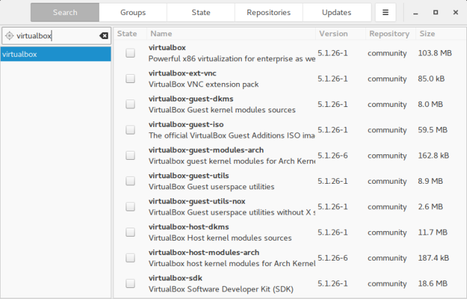
Task: Check virtualbox-guest-modules-arch state box
Action: (x=130, y=155)
